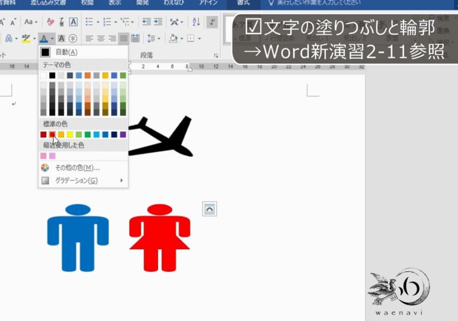Expand the text effects dropdown arrow
The height and width of the screenshot is (321, 458).
pyautogui.click(x=16, y=39)
